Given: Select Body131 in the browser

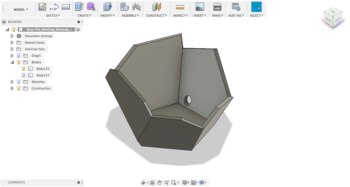Looking at the screenshot, I should tap(43, 75).
